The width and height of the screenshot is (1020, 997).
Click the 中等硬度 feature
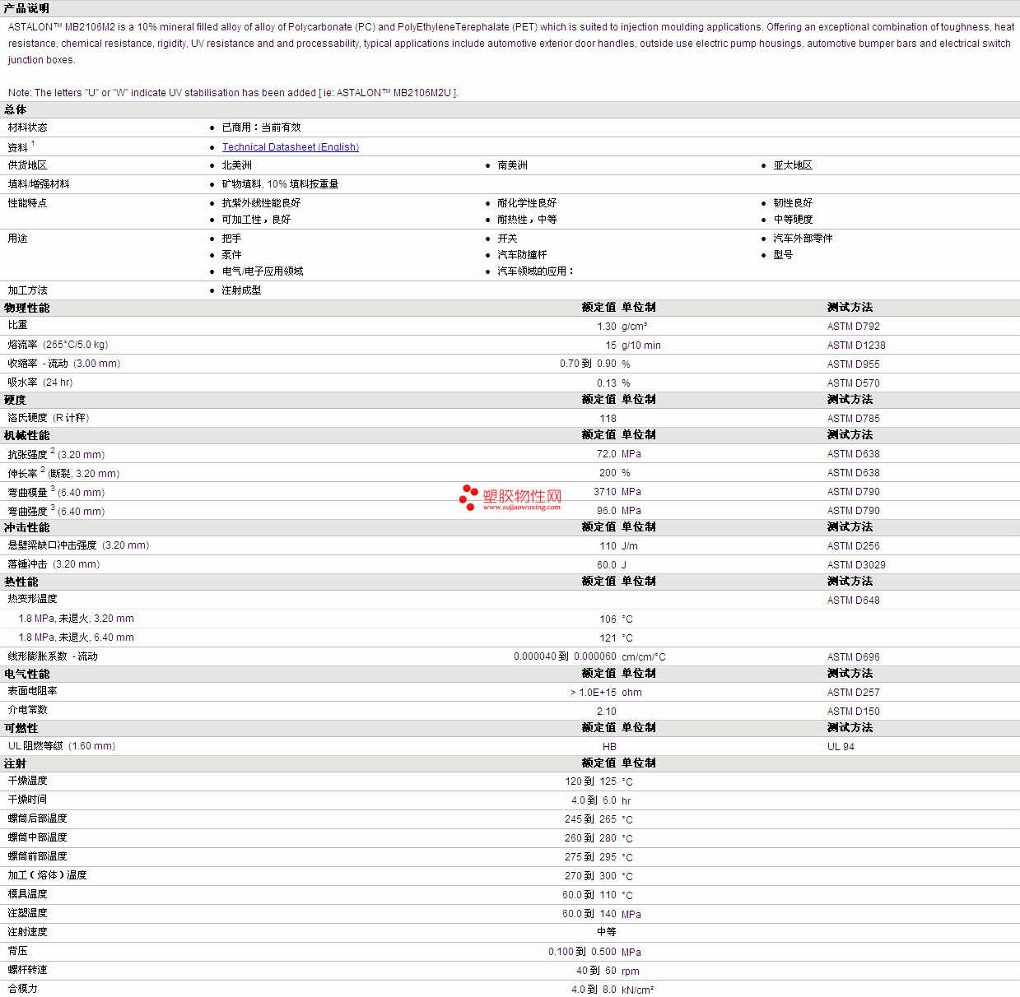[793, 220]
